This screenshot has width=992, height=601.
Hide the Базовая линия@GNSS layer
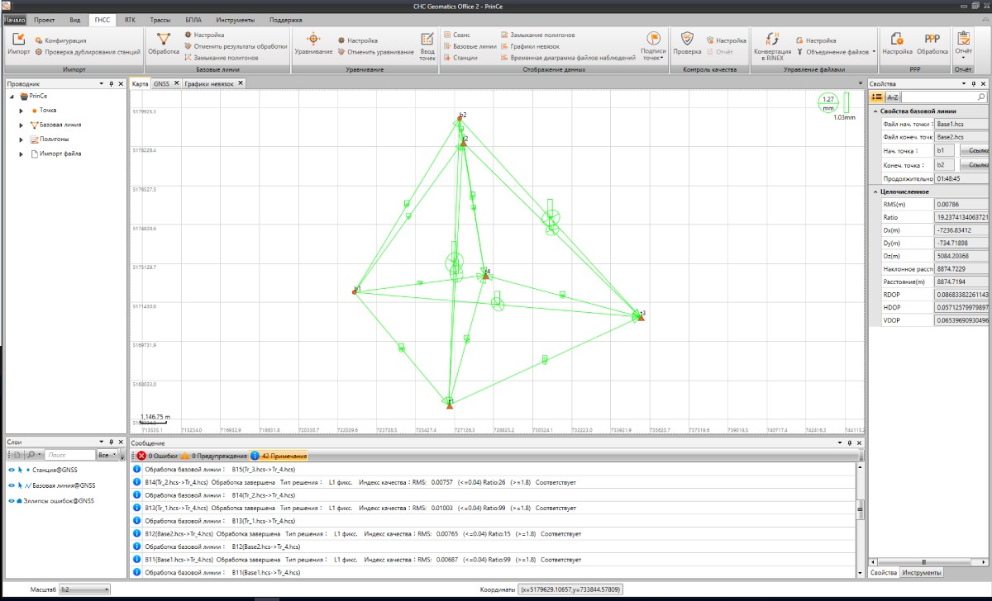[x=12, y=485]
